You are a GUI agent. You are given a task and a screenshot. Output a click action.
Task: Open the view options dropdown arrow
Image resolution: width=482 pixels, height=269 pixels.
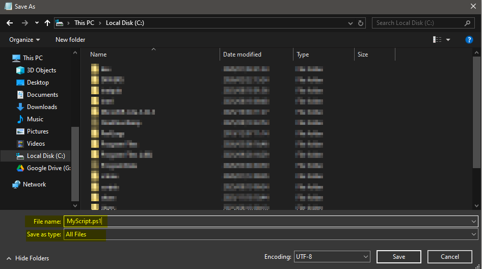click(448, 40)
